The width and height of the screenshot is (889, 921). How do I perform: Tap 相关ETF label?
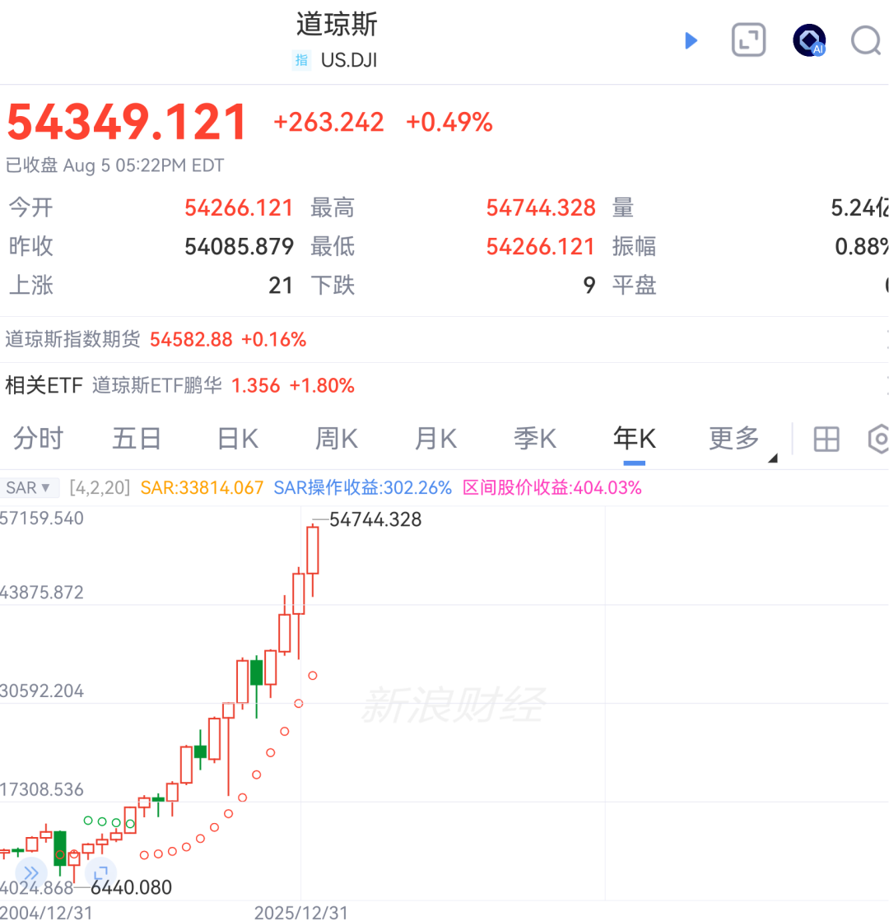(x=44, y=386)
